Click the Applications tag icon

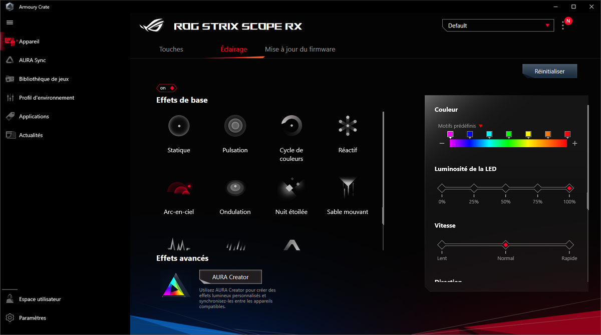pos(10,116)
